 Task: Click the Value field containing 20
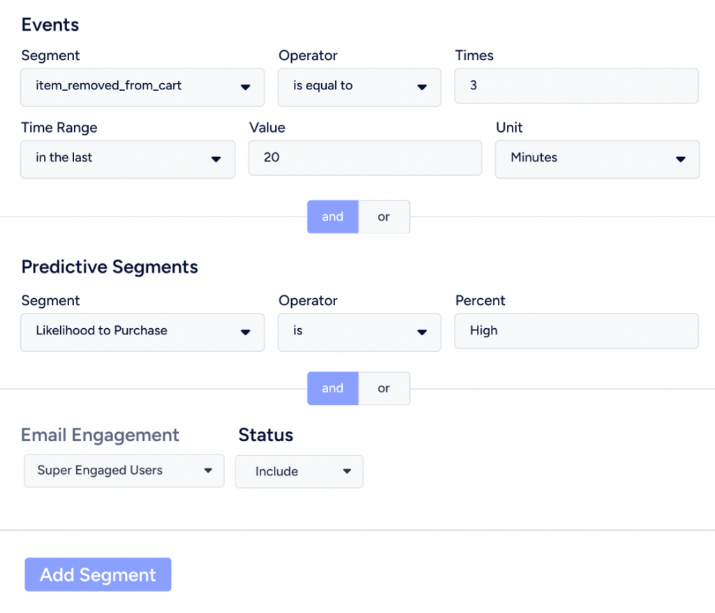tap(364, 158)
